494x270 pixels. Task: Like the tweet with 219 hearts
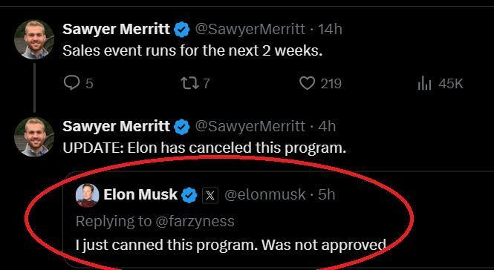[x=307, y=84]
